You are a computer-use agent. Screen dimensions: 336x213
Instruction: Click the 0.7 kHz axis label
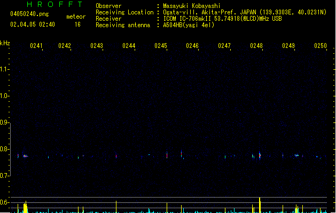(x=4, y=176)
